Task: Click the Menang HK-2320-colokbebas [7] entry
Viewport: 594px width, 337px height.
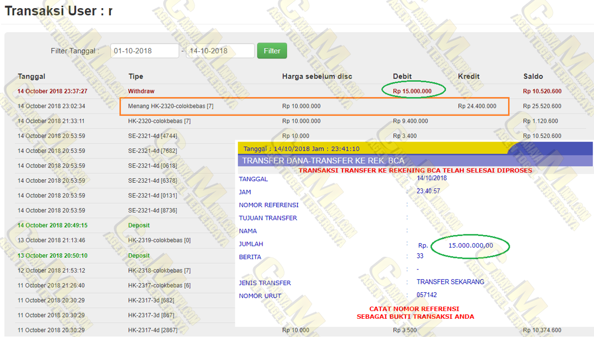Action: [x=167, y=106]
